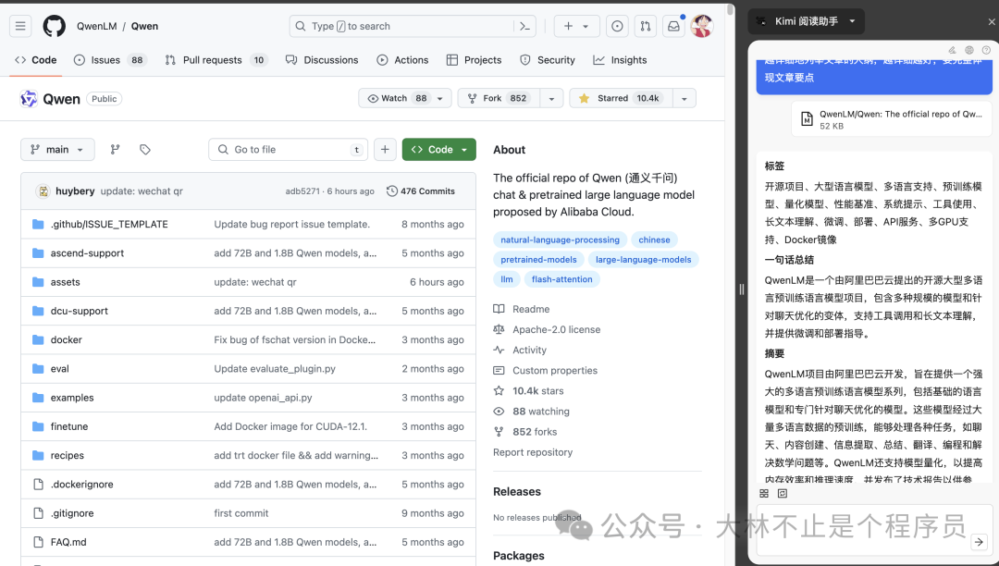Close the Kimi reading assistant panel
This screenshot has width=999, height=566.
click(x=992, y=21)
